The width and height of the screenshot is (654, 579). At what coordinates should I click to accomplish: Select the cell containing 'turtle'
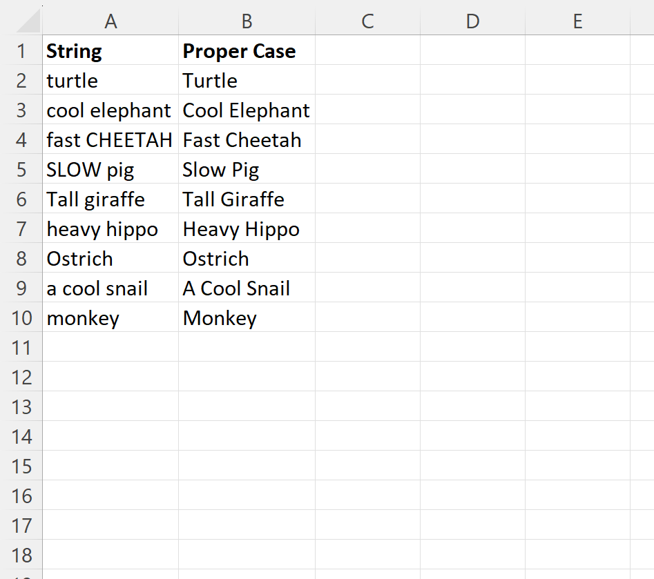pyautogui.click(x=110, y=80)
